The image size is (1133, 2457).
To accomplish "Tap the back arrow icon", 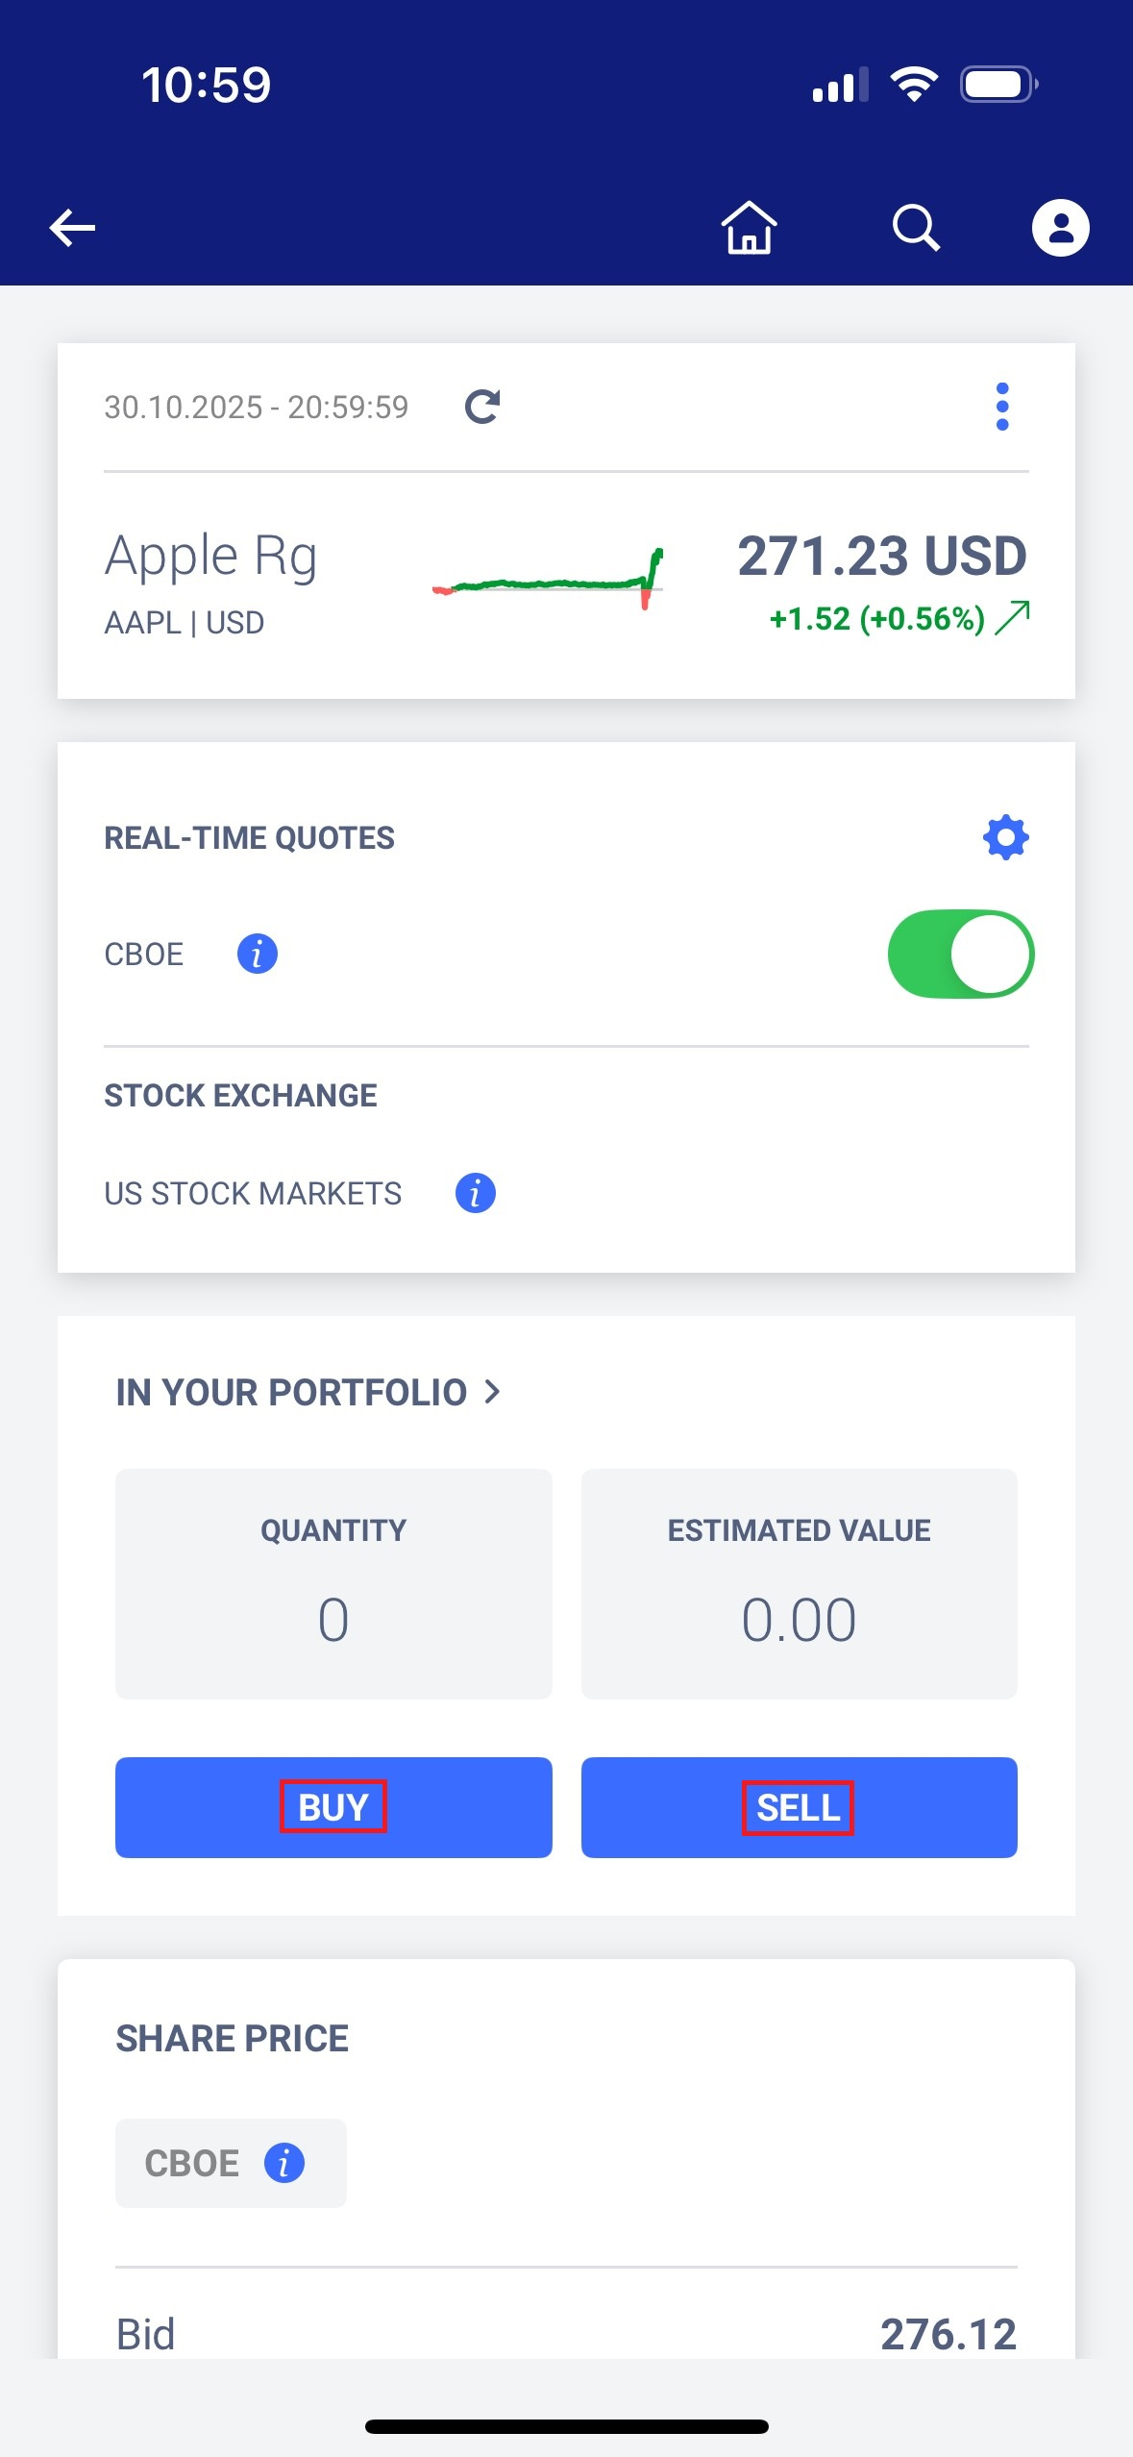I will (x=73, y=228).
